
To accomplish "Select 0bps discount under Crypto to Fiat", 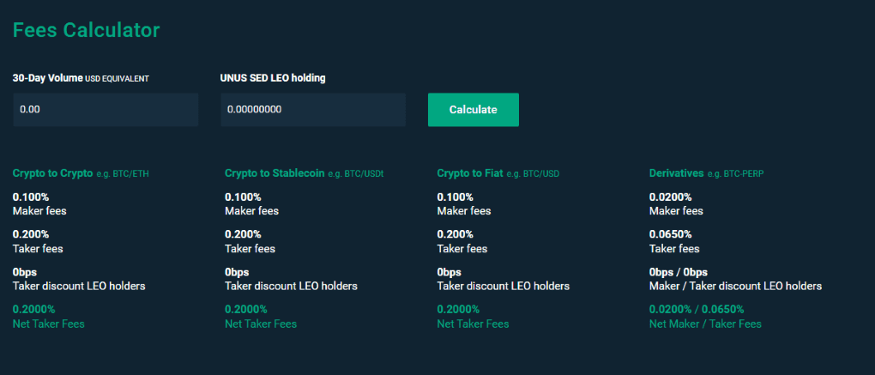I will pos(450,272).
